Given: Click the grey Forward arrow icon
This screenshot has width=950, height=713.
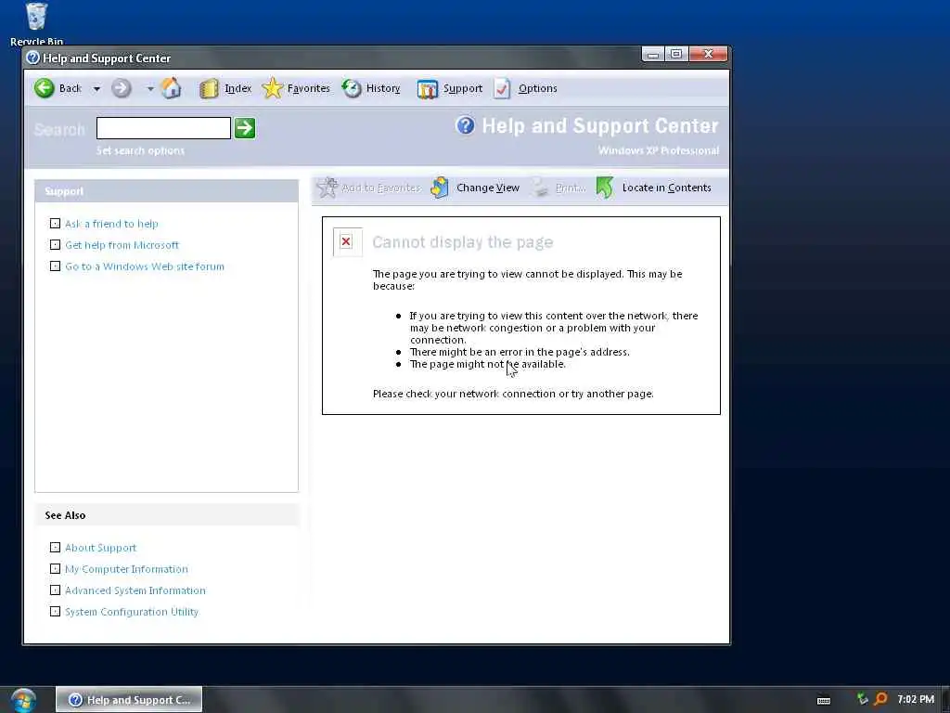Looking at the screenshot, I should point(122,88).
